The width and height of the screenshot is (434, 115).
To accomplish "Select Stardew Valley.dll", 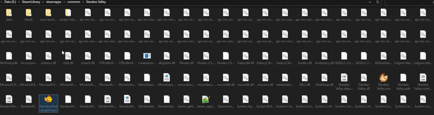I will click(x=364, y=82).
